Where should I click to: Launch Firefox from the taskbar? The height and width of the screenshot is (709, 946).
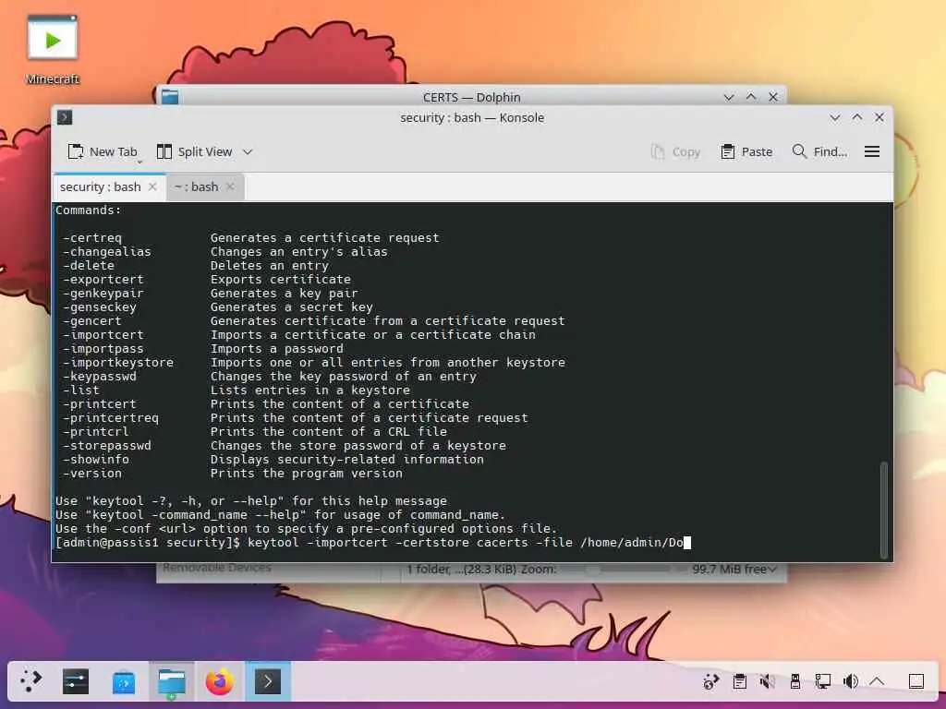tap(220, 681)
